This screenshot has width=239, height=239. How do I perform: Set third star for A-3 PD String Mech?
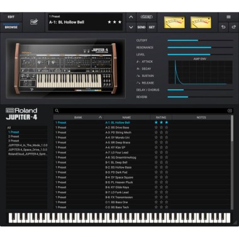[167, 133]
